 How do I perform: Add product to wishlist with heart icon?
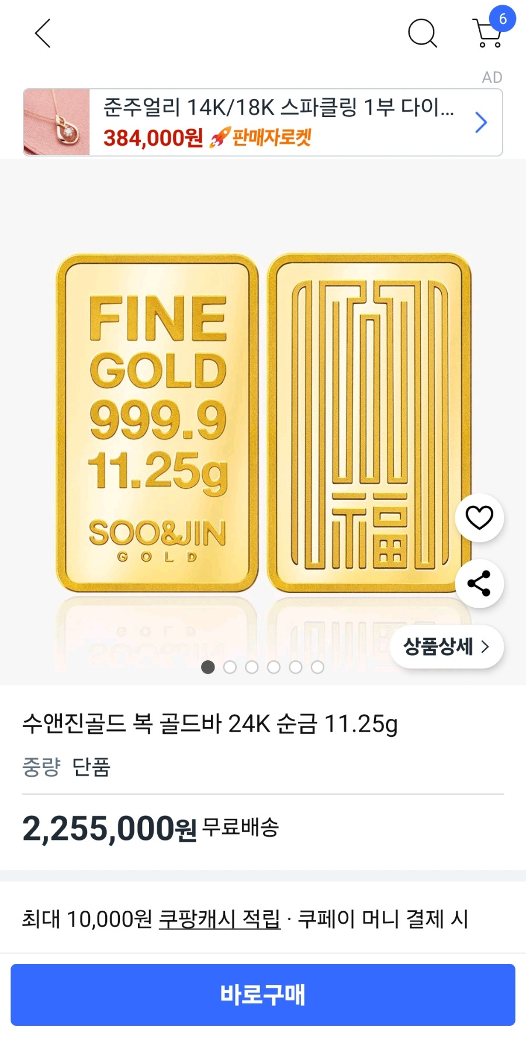click(479, 518)
